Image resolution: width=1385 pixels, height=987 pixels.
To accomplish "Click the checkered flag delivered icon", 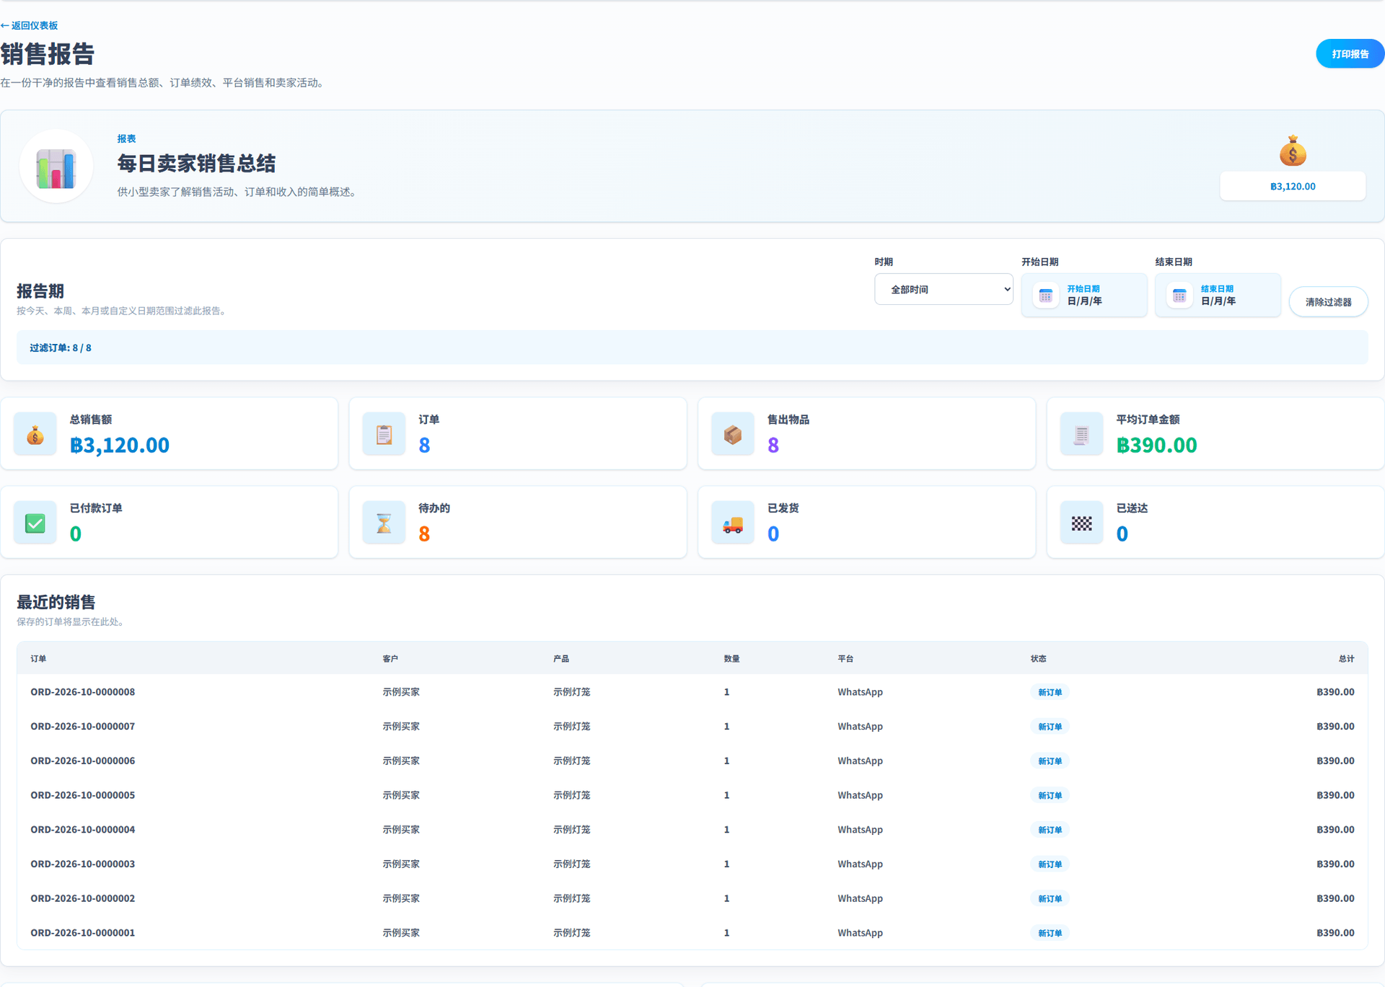I will click(x=1081, y=523).
